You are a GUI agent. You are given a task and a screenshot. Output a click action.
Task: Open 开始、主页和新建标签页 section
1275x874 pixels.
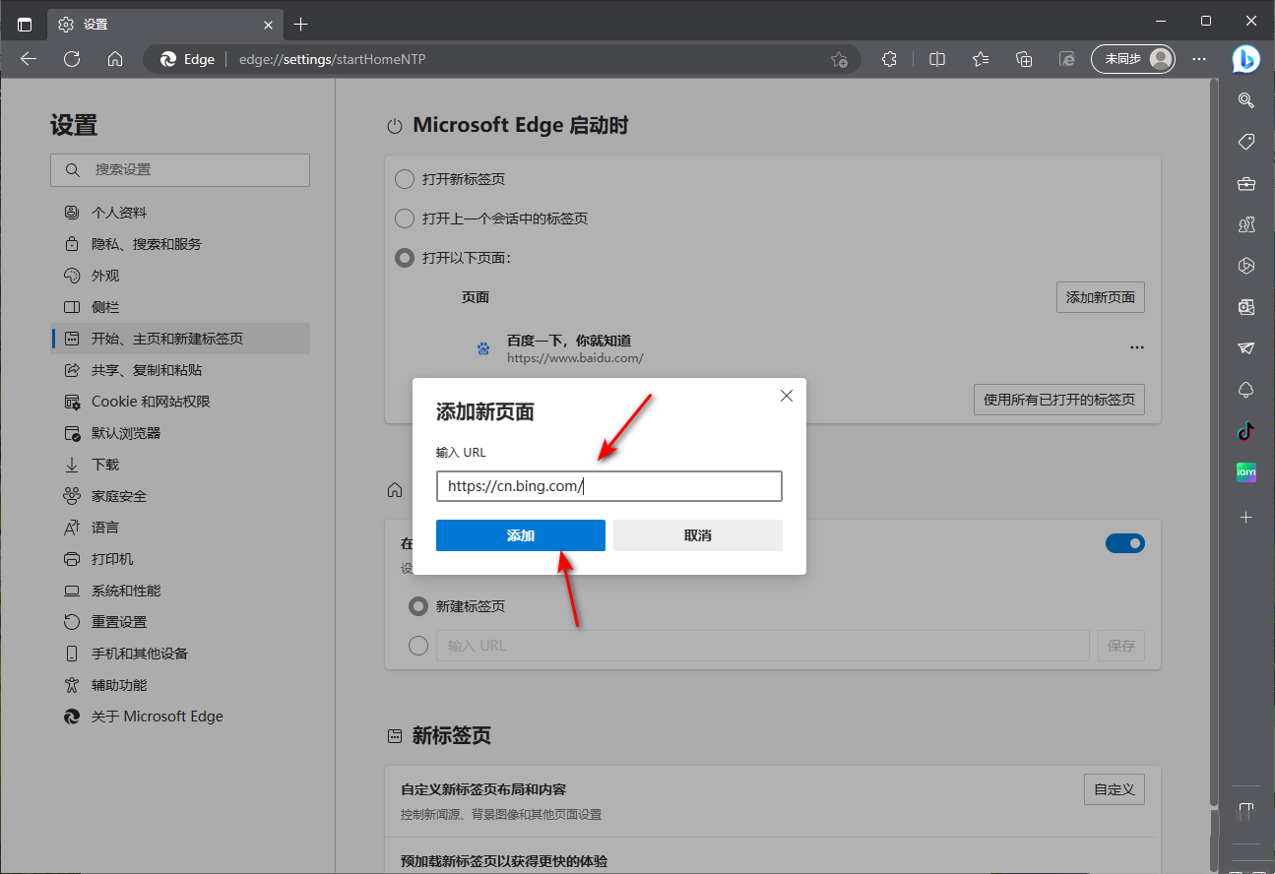click(180, 339)
